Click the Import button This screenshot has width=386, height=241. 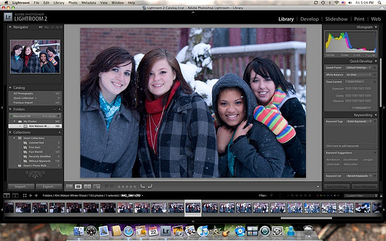21,187
